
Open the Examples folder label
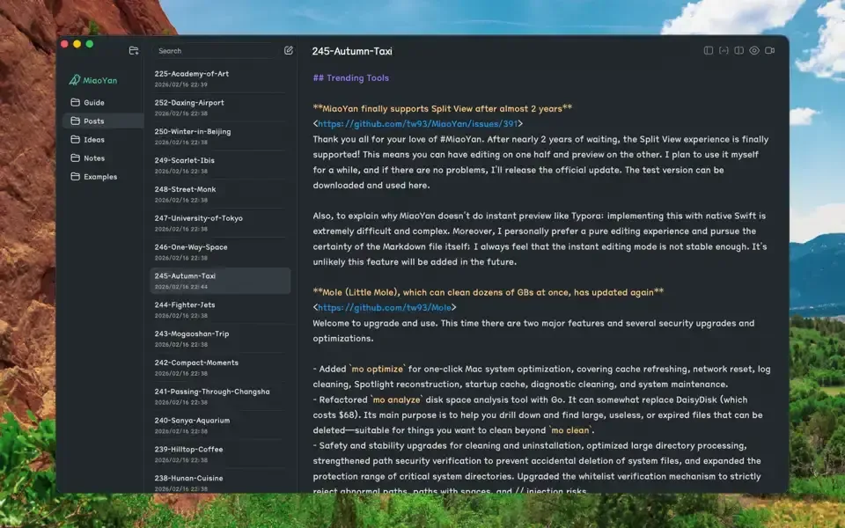pos(100,177)
